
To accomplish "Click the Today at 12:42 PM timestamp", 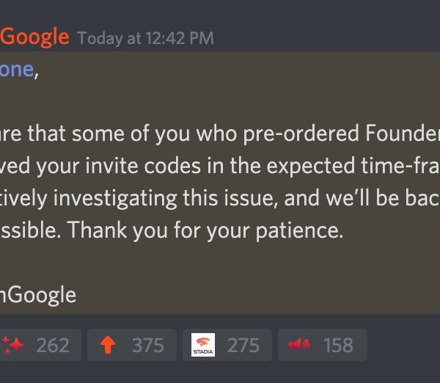I will [146, 38].
